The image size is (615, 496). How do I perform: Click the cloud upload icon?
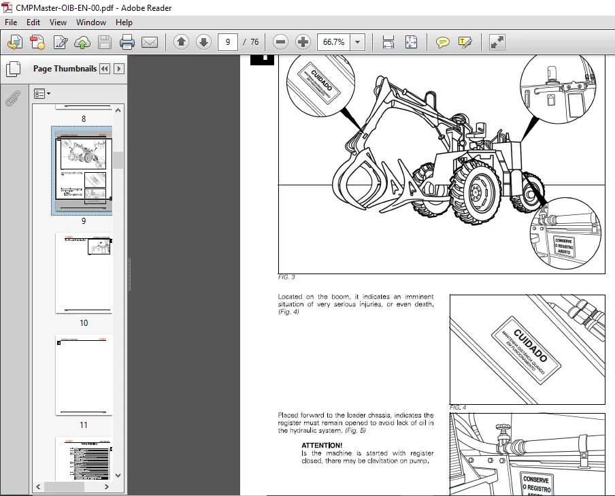coord(82,42)
